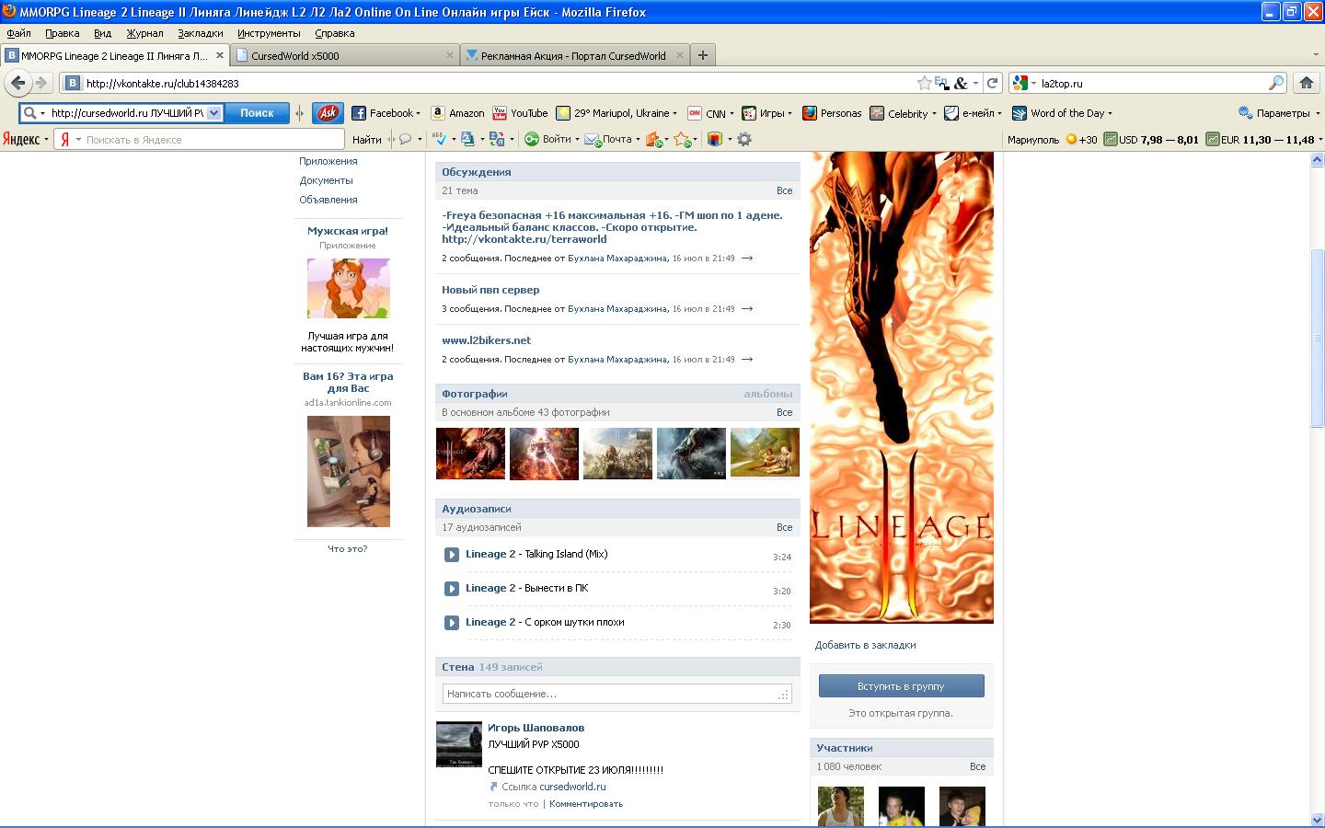The height and width of the screenshot is (828, 1325).
Task: Open the Yandex bookmarks star icon
Action: (x=681, y=139)
